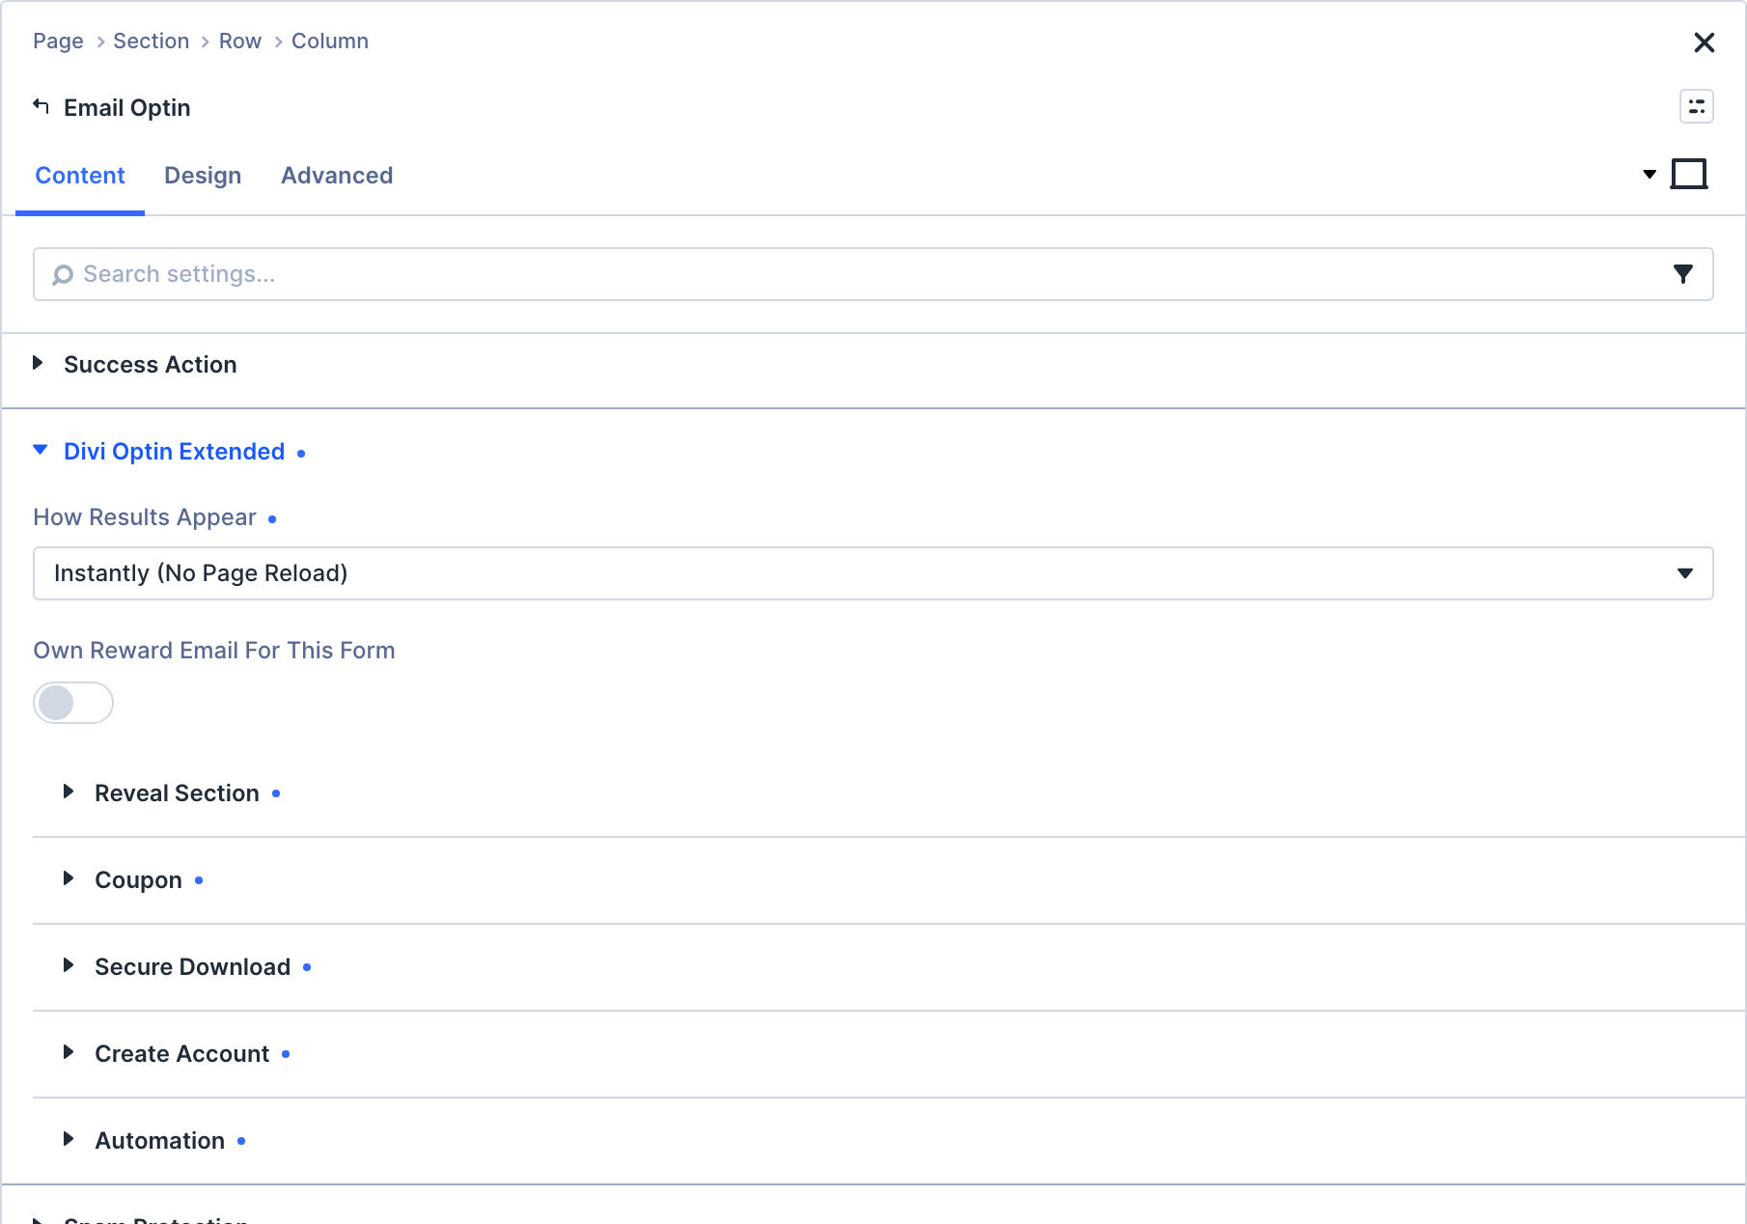Image resolution: width=1747 pixels, height=1224 pixels.
Task: Open the How Results Appear dropdown
Action: (x=873, y=573)
